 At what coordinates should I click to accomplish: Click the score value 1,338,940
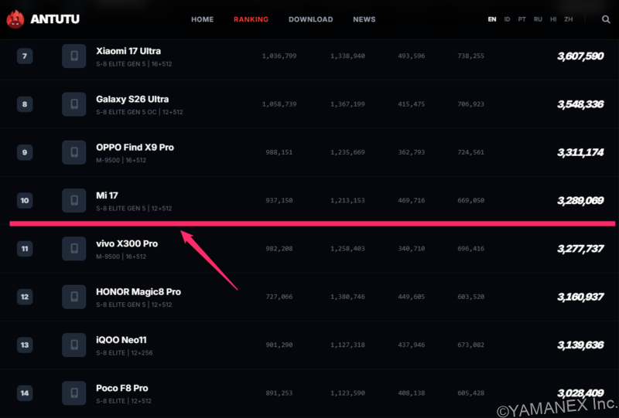pos(347,56)
